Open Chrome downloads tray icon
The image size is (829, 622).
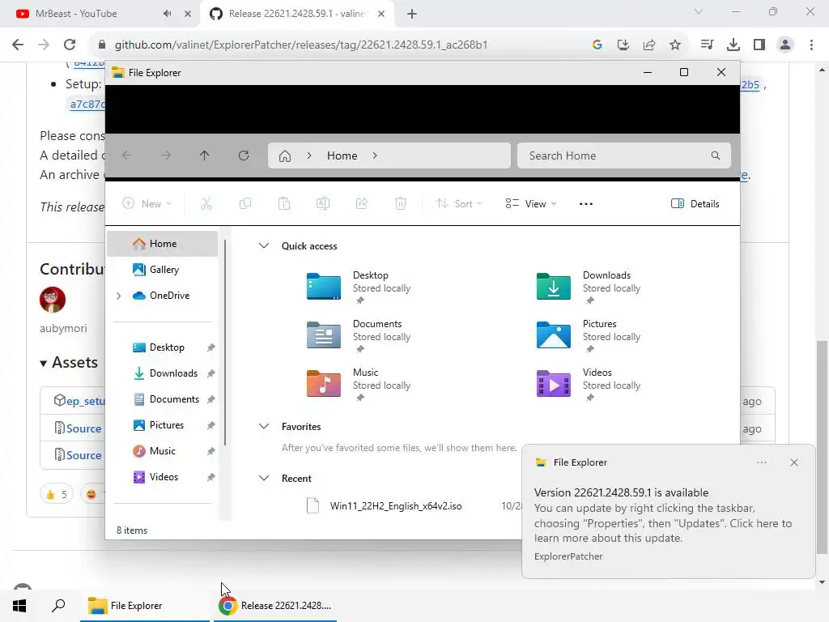pos(733,45)
